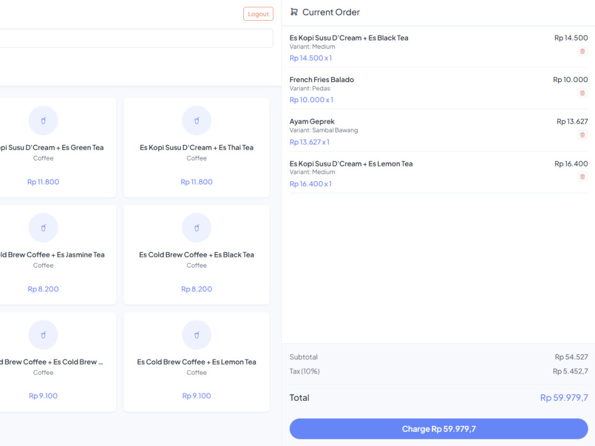Focus the product search field
The width and height of the screenshot is (595, 446).
pos(136,38)
